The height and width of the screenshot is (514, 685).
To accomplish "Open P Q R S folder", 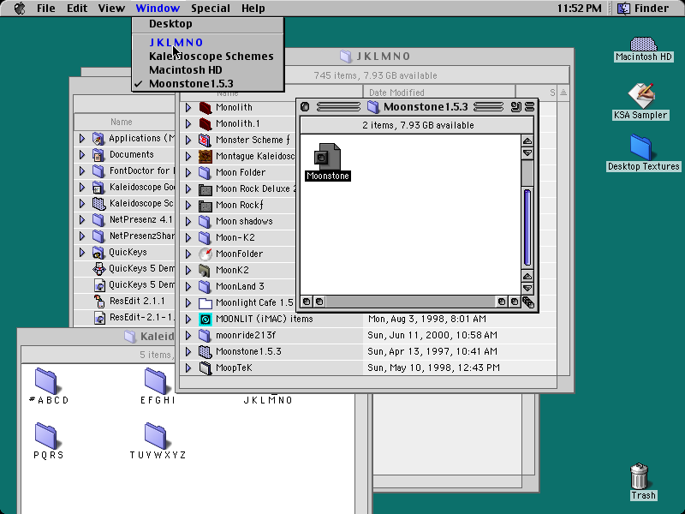I will (46, 436).
